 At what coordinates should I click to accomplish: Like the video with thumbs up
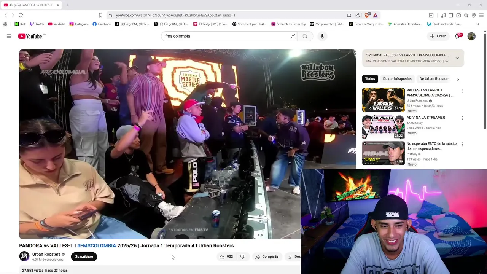click(226, 256)
